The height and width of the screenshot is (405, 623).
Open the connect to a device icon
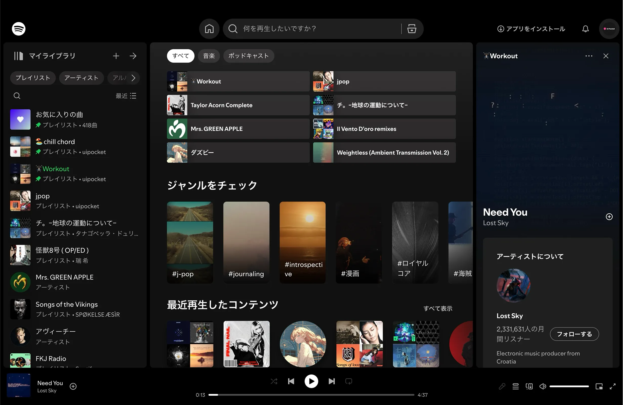click(529, 387)
